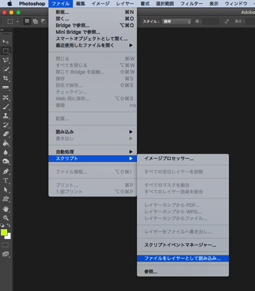The width and height of the screenshot is (255, 291).
Task: Open the Photoshop application menu
Action: tap(32, 4)
